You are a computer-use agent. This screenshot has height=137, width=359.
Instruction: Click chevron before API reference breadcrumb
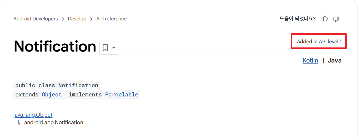pyautogui.click(x=91, y=19)
